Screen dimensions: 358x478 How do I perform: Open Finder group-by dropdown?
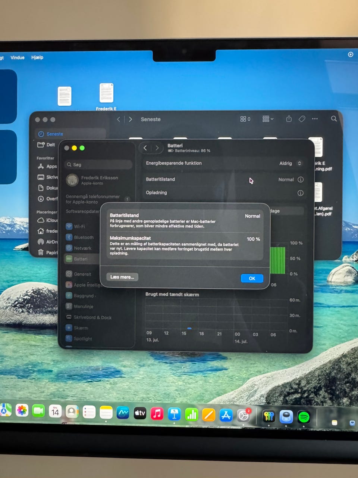tap(268, 119)
